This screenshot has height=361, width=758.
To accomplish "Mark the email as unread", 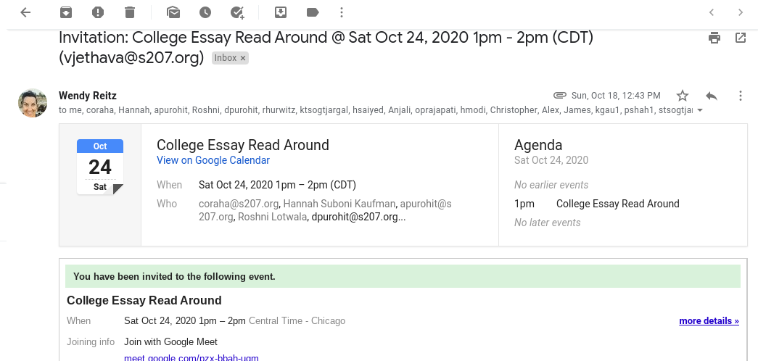I will [173, 12].
